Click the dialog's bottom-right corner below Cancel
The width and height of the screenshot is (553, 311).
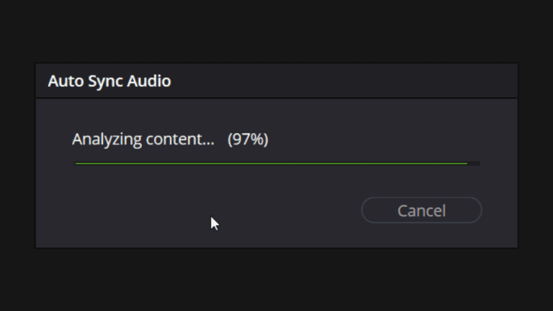click(x=497, y=236)
